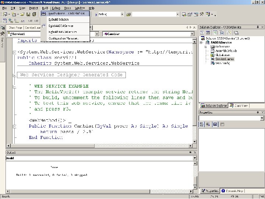
Task: Click the Properties icon in the Solution Explorer toolbar
Action: (x=236, y=33)
